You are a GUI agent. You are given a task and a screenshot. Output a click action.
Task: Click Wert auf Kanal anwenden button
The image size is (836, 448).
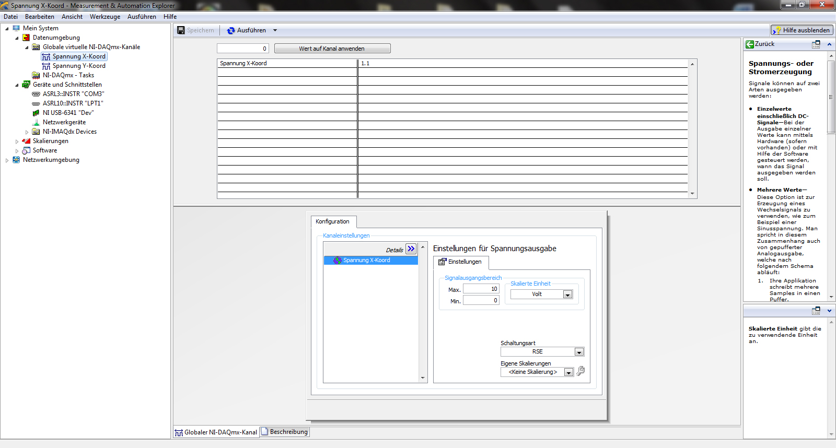point(332,49)
